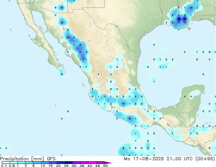Click the legend swatch between 15 and 20
The height and width of the screenshot is (167, 216).
[x=53, y=163]
